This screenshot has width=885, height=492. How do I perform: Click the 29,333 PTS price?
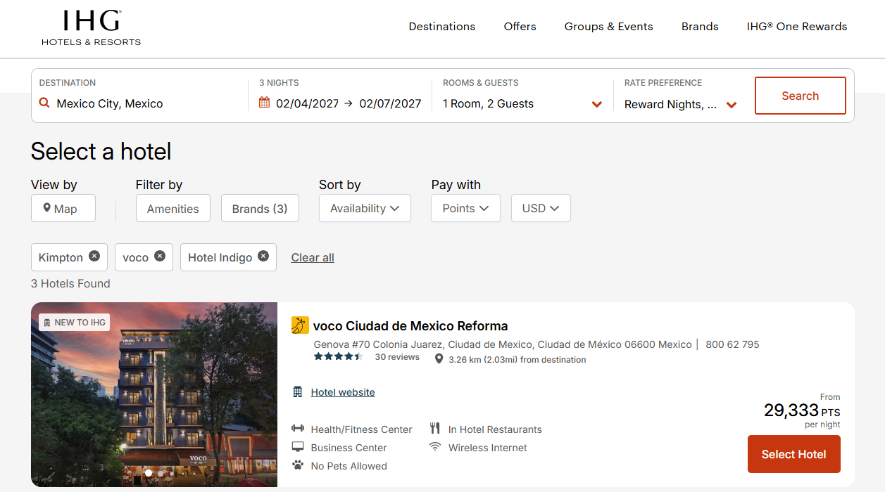(802, 410)
